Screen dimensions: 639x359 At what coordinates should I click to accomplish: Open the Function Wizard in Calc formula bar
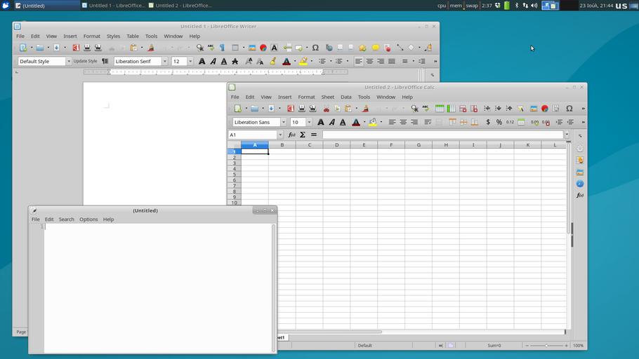[x=291, y=135]
